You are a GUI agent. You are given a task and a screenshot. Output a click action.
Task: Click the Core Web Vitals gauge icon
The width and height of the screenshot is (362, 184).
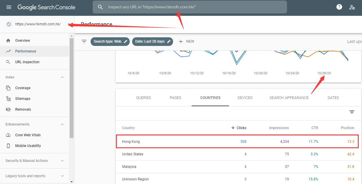tap(8, 135)
